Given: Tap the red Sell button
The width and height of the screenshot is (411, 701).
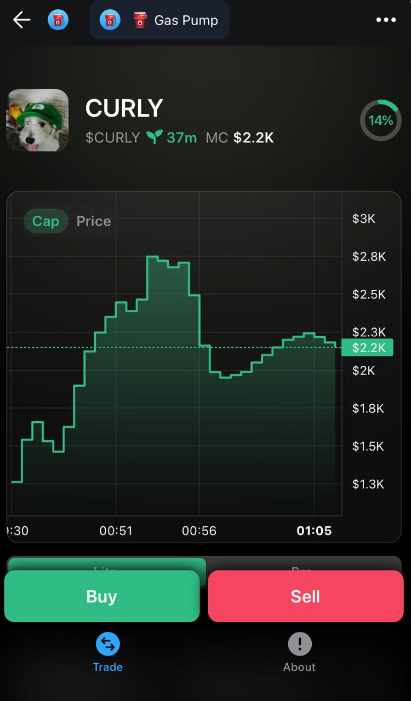Looking at the screenshot, I should (306, 596).
